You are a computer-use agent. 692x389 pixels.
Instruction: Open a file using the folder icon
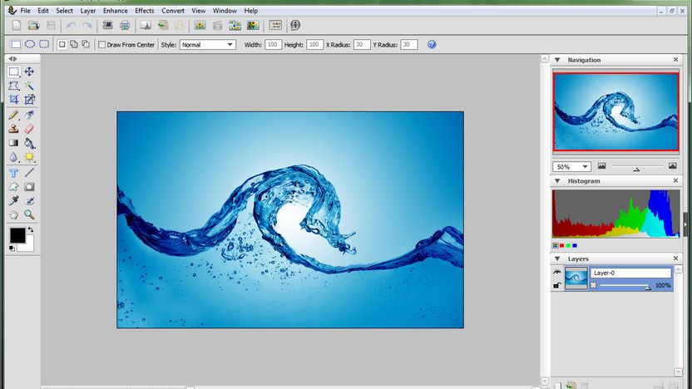(x=33, y=25)
